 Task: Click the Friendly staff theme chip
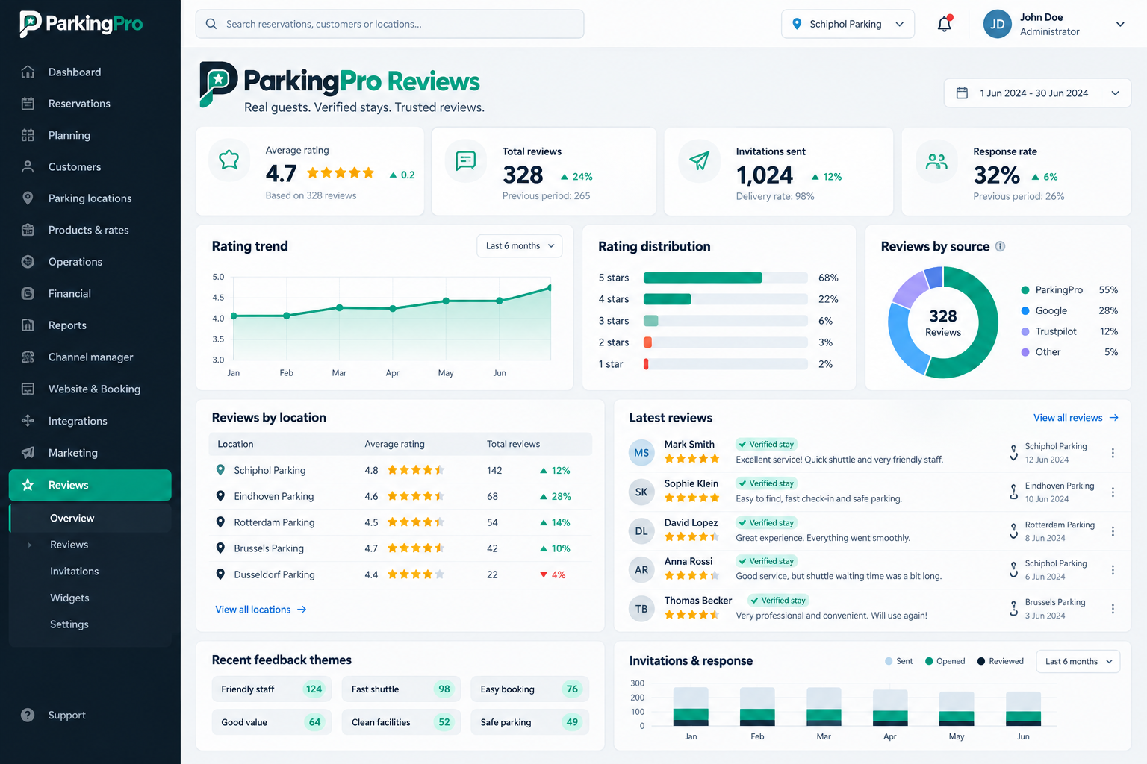click(x=272, y=689)
